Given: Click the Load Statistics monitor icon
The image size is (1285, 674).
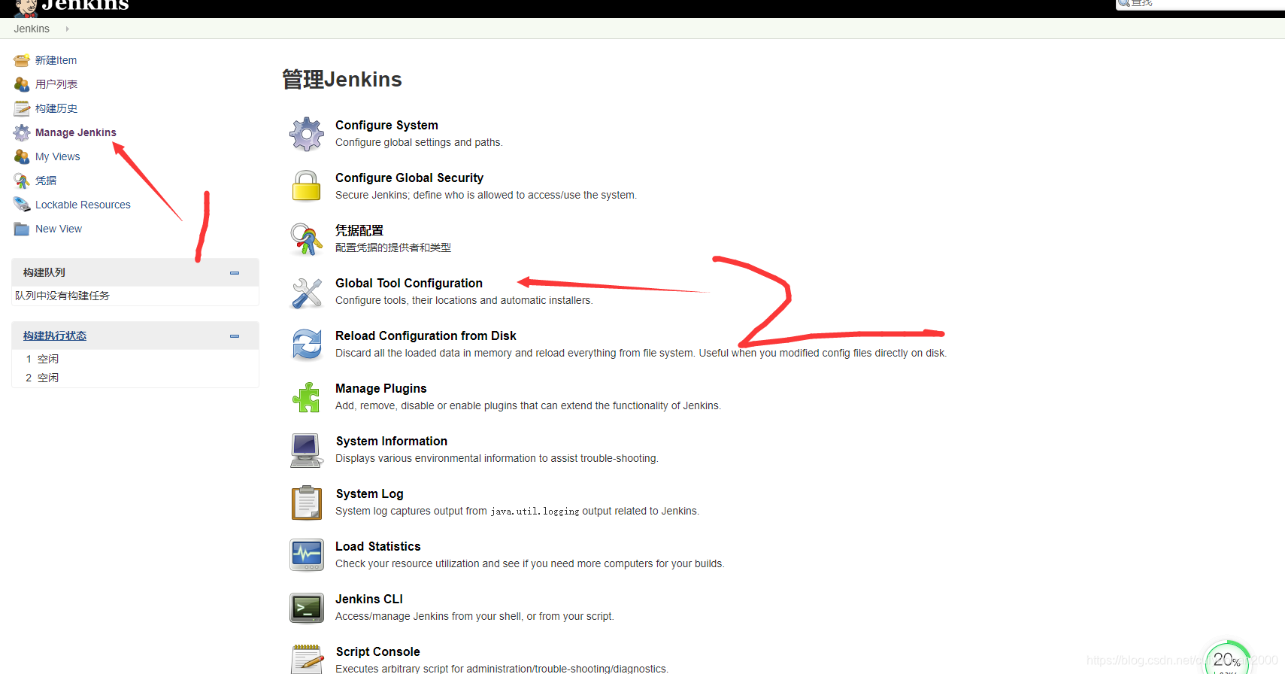Looking at the screenshot, I should pyautogui.click(x=307, y=555).
